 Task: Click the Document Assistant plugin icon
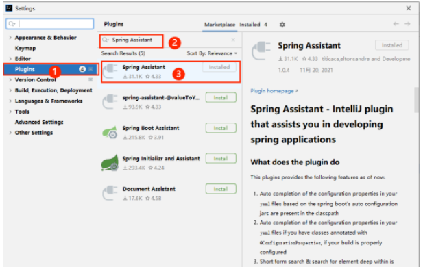(x=110, y=193)
